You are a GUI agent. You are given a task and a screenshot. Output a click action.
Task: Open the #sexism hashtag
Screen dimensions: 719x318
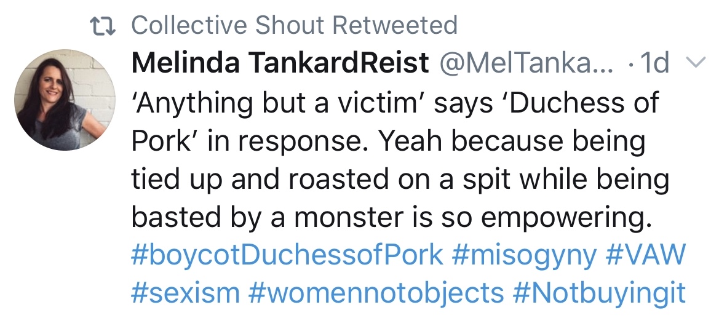pos(185,293)
